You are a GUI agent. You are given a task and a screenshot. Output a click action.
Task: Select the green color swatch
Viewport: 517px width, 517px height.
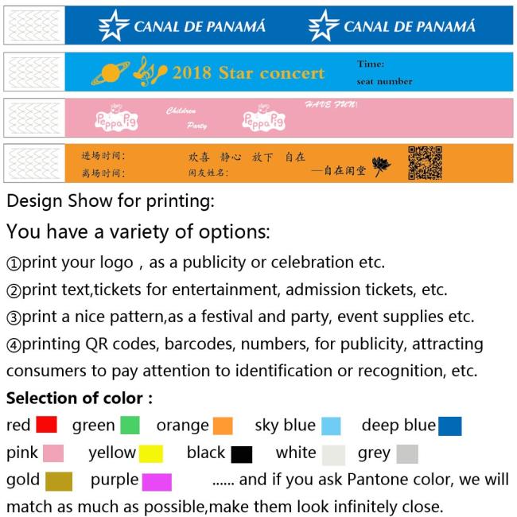tap(130, 426)
